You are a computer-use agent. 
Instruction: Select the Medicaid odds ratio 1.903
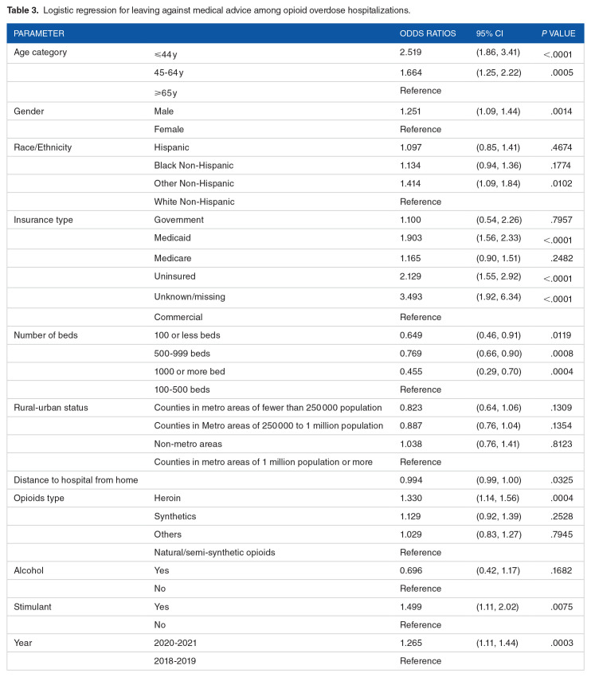(410, 238)
